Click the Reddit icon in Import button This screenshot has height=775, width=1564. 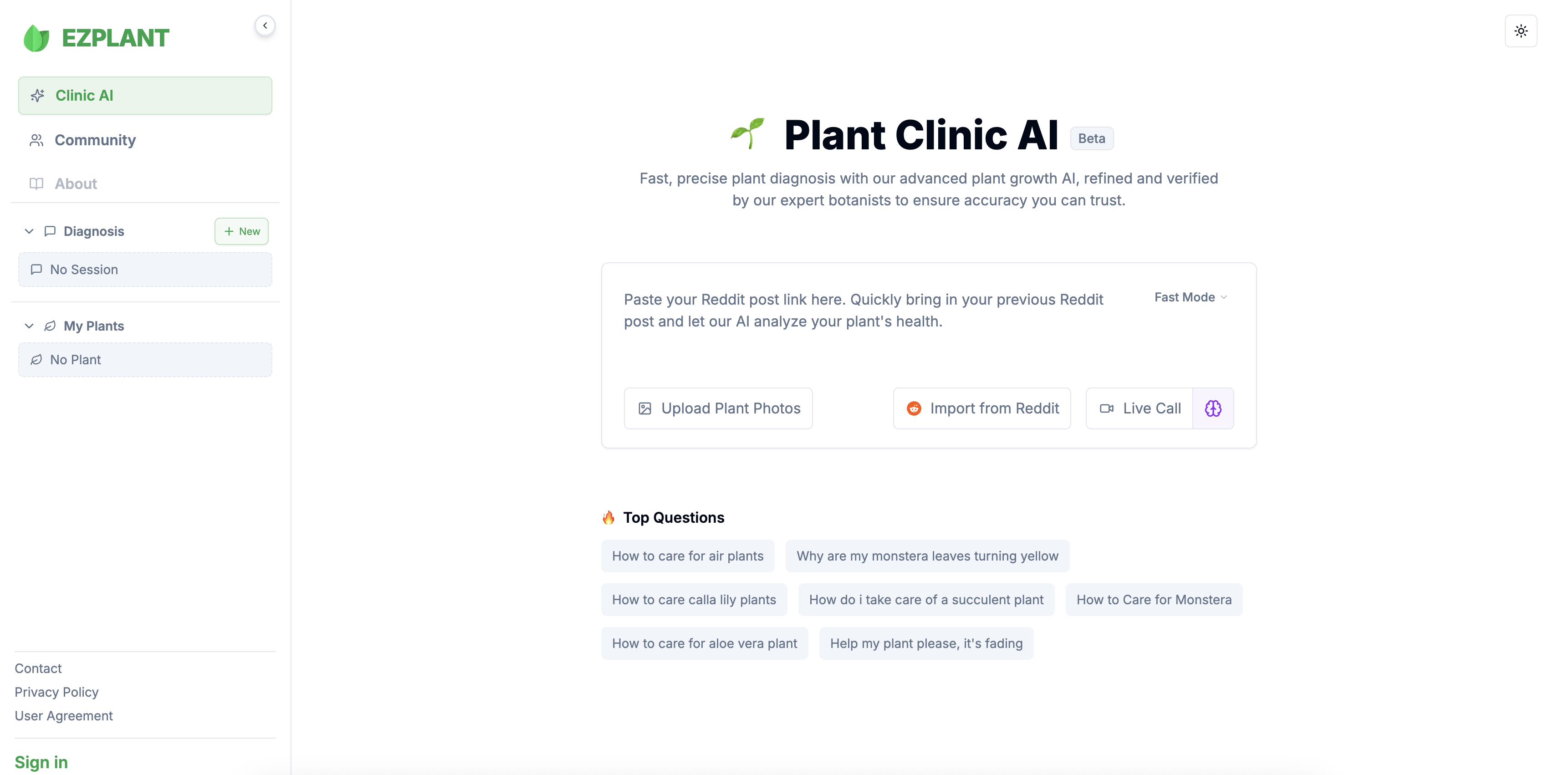pyautogui.click(x=914, y=408)
